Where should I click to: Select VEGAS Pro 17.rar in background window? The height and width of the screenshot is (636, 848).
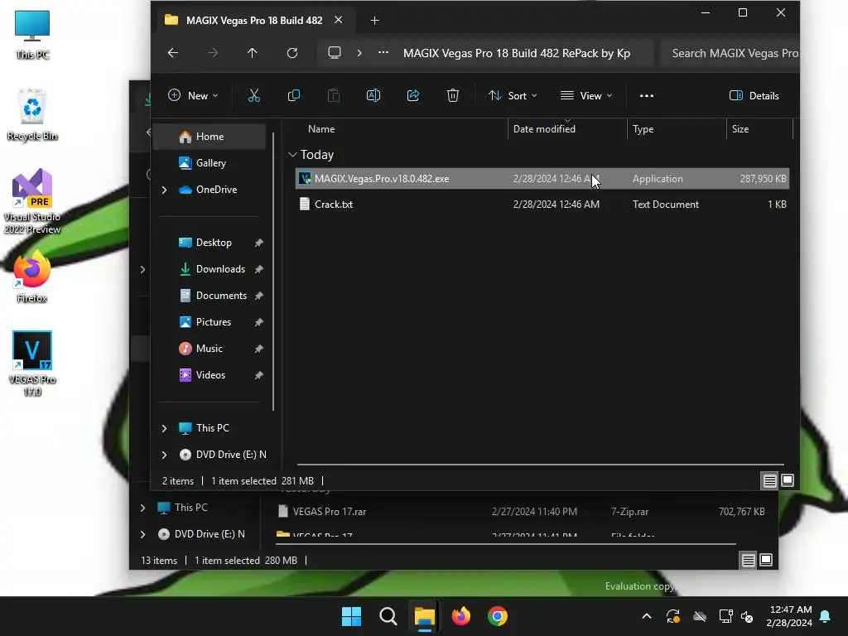click(519, 512)
